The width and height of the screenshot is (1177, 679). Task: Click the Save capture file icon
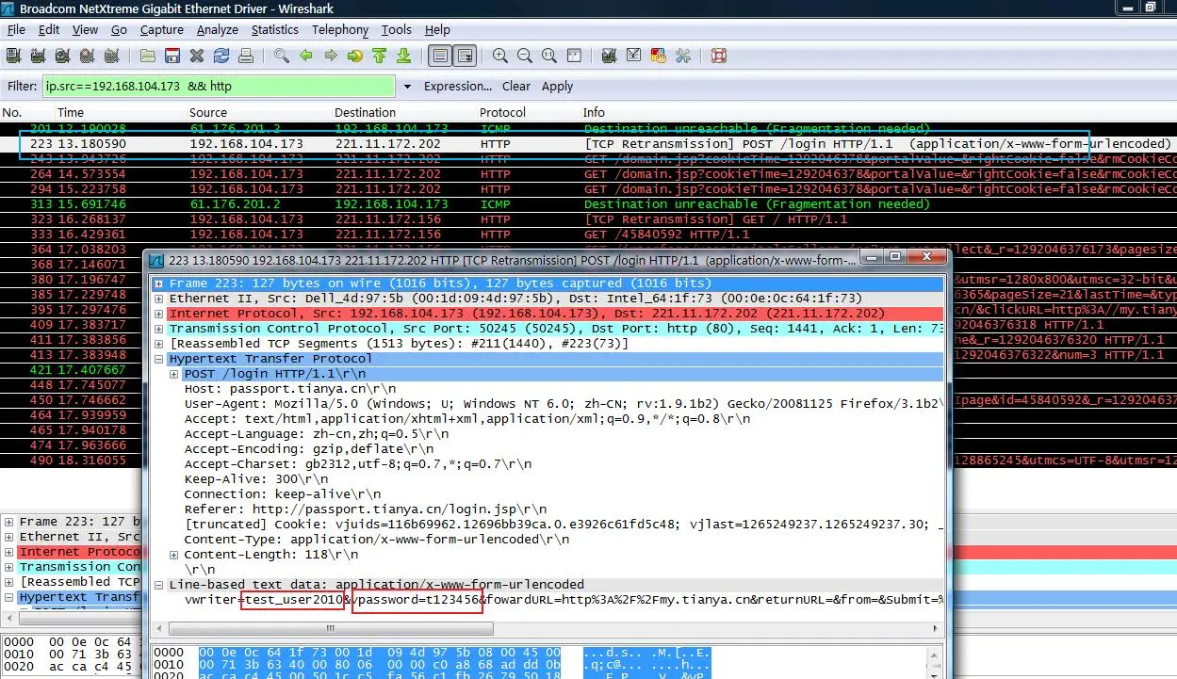[x=173, y=57]
